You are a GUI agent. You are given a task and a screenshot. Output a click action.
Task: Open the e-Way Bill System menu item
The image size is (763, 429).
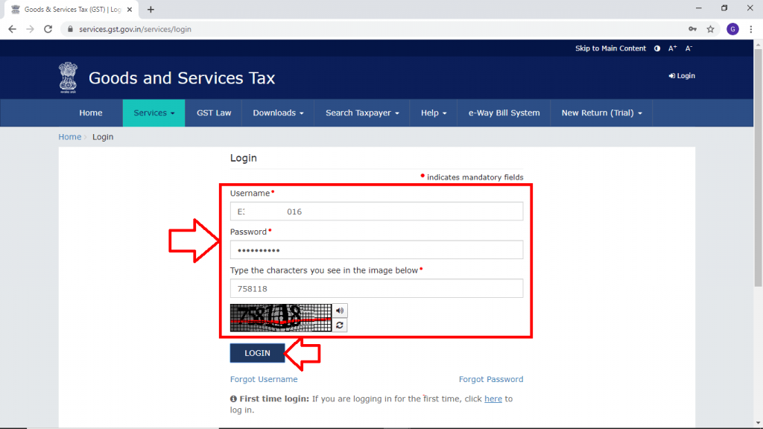tap(504, 113)
